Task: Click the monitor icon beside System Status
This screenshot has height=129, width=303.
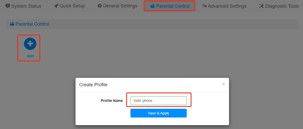Action: coord(8,6)
